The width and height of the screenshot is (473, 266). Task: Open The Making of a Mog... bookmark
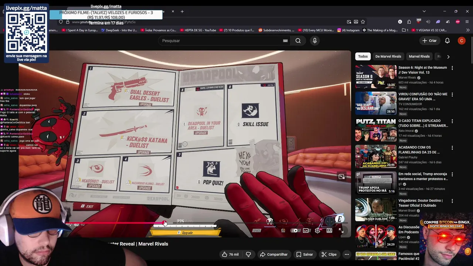tap(380, 30)
